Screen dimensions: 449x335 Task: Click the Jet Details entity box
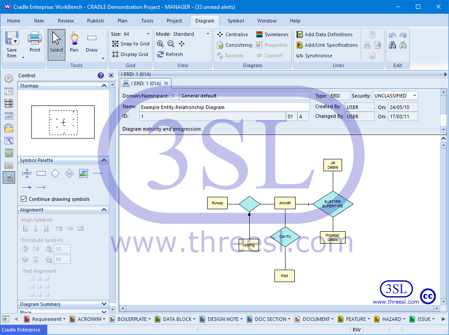tap(333, 165)
